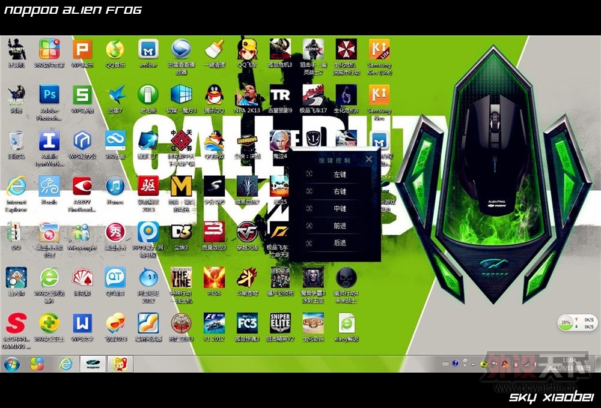
Task: Open THE LINE 特殊行动 game icon
Action: pyautogui.click(x=182, y=277)
